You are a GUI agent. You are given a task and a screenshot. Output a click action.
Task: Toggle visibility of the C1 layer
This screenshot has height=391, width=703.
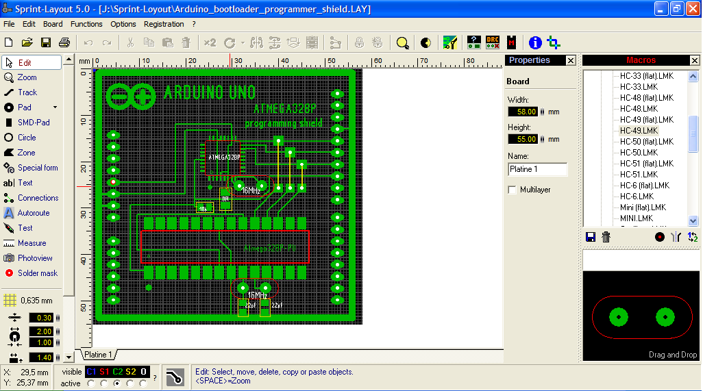click(91, 372)
